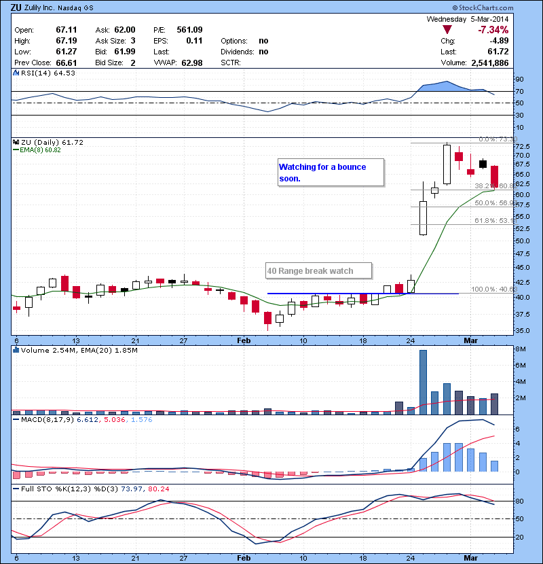Click the Chg value -4.89
Screen dimensions: 543x564
coord(499,41)
